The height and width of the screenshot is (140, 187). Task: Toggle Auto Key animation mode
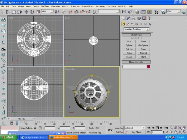point(119,128)
